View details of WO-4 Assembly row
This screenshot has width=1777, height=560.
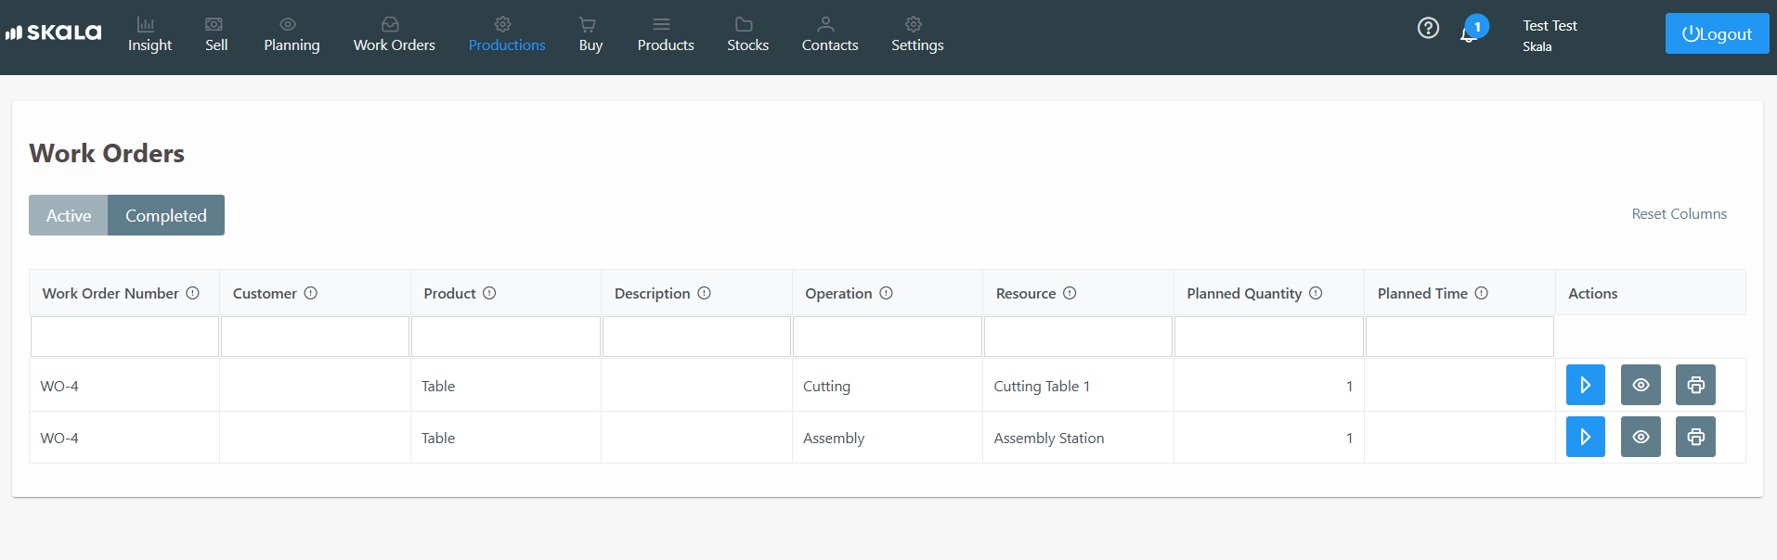1640,437
